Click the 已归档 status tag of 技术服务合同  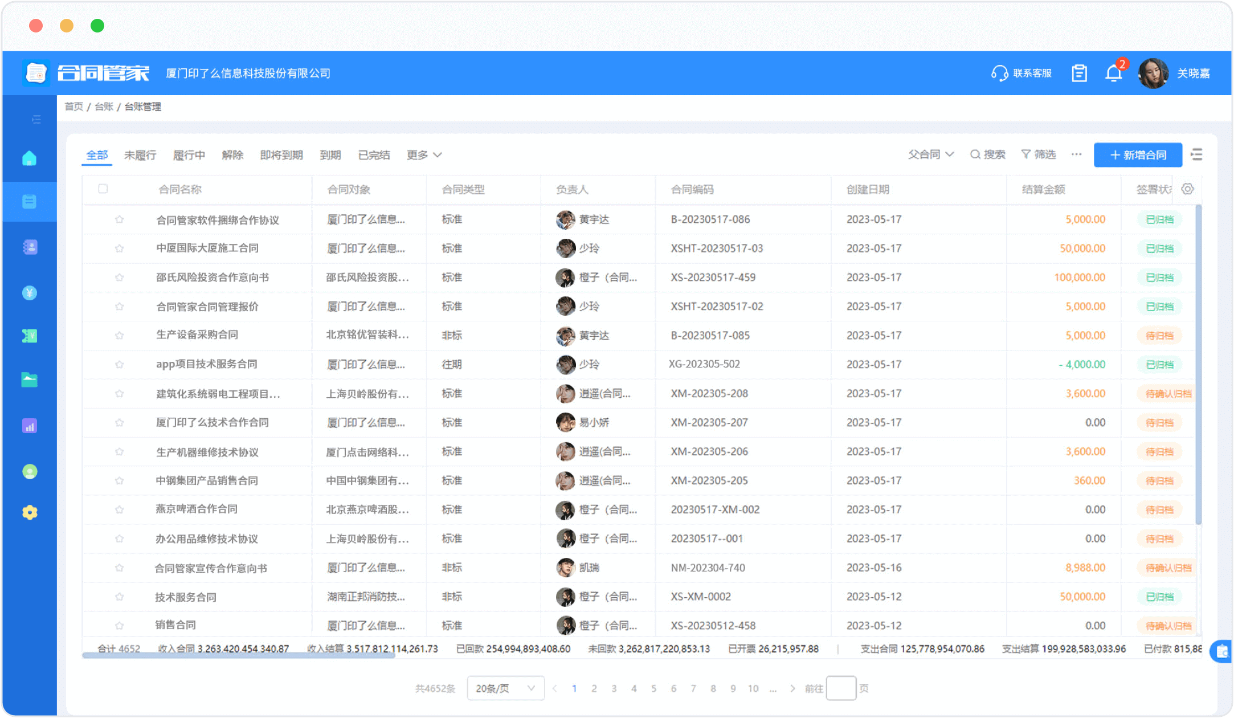1159,597
